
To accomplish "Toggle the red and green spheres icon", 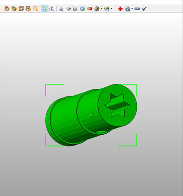I will 90,9.
